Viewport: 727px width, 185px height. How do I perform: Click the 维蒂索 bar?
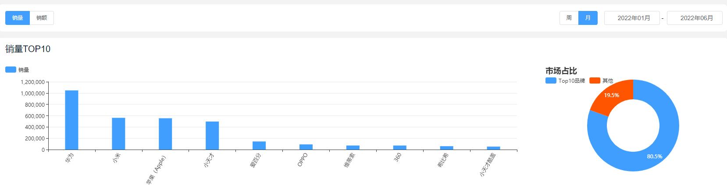point(353,147)
